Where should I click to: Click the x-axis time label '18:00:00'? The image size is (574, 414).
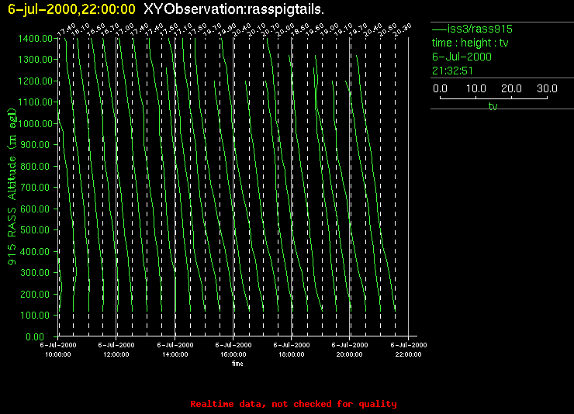(292, 354)
